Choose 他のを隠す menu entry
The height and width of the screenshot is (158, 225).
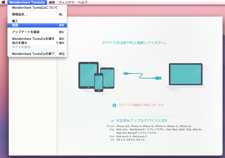coord(37,43)
